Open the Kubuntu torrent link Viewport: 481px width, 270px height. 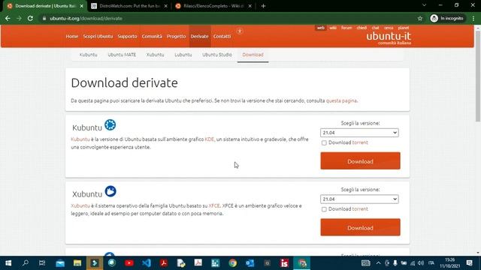(x=360, y=142)
